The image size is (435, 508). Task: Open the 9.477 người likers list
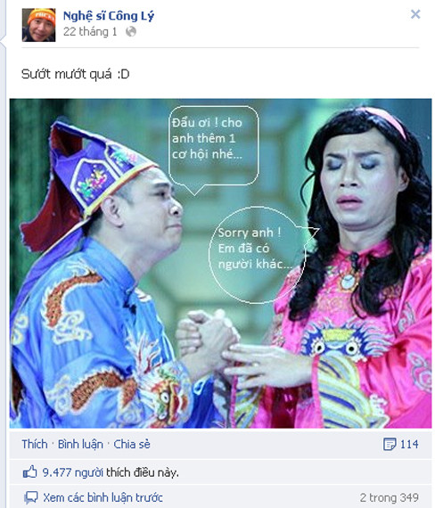tap(72, 472)
